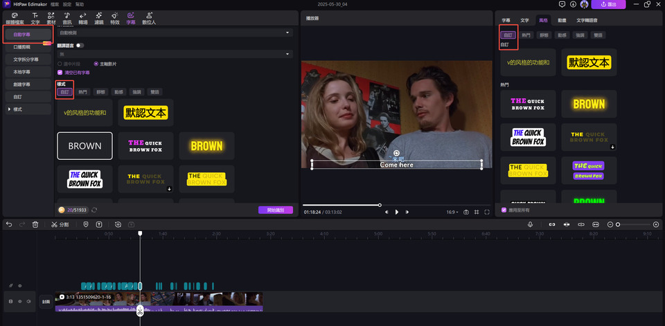This screenshot has height=326, width=665.
Task: Zoom out the timeline with minus icon
Action: coord(610,224)
